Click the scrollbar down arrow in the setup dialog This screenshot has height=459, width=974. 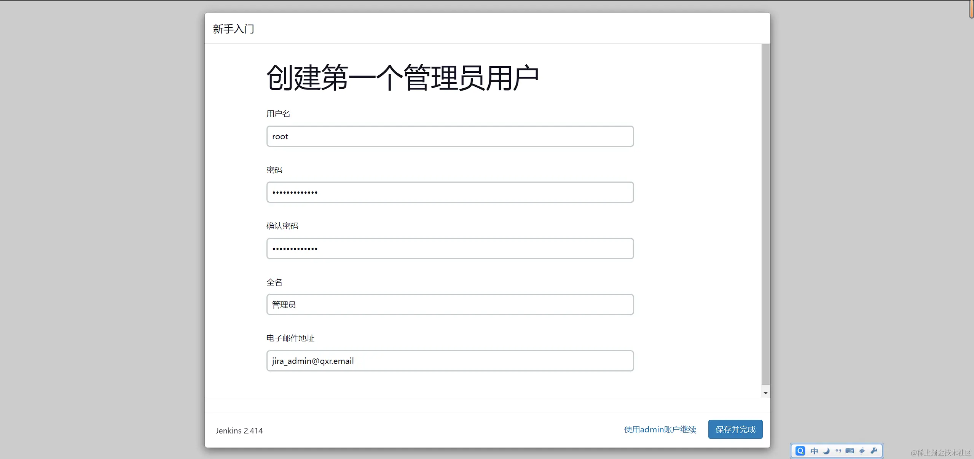pyautogui.click(x=765, y=393)
